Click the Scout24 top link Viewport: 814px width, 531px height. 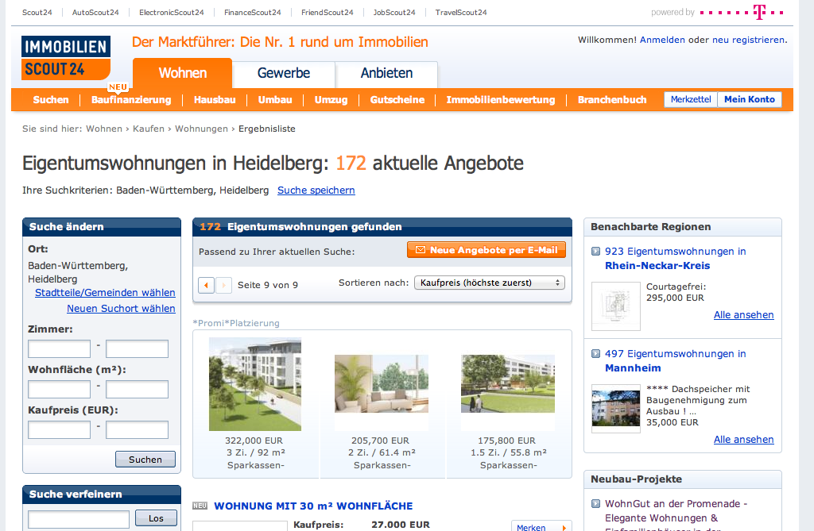(x=37, y=13)
